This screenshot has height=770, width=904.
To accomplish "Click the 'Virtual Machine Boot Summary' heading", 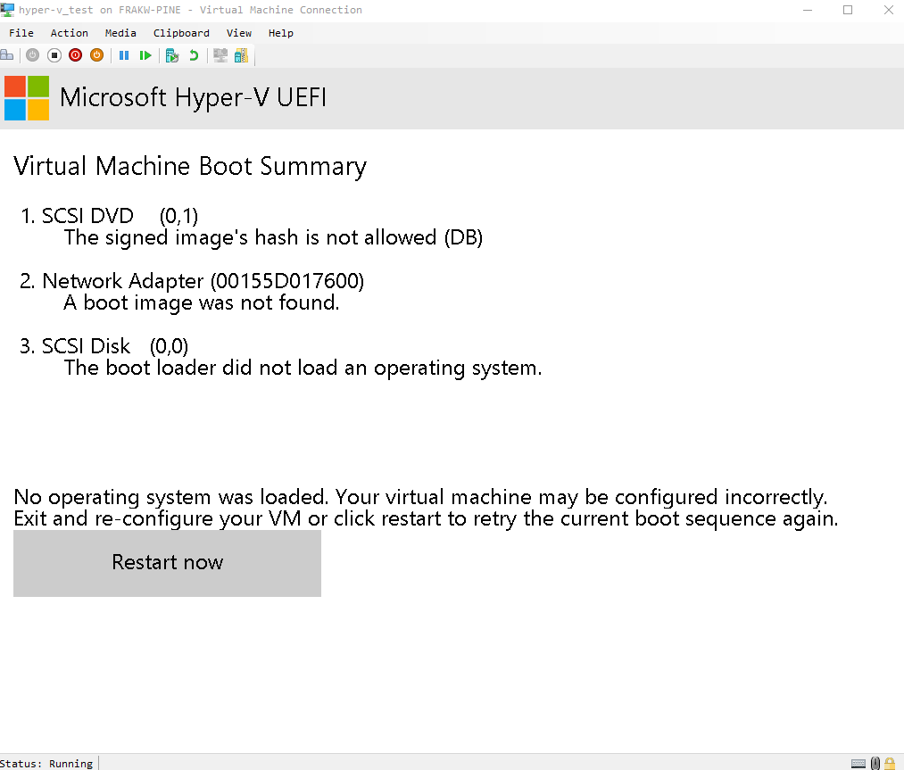I will tap(190, 167).
